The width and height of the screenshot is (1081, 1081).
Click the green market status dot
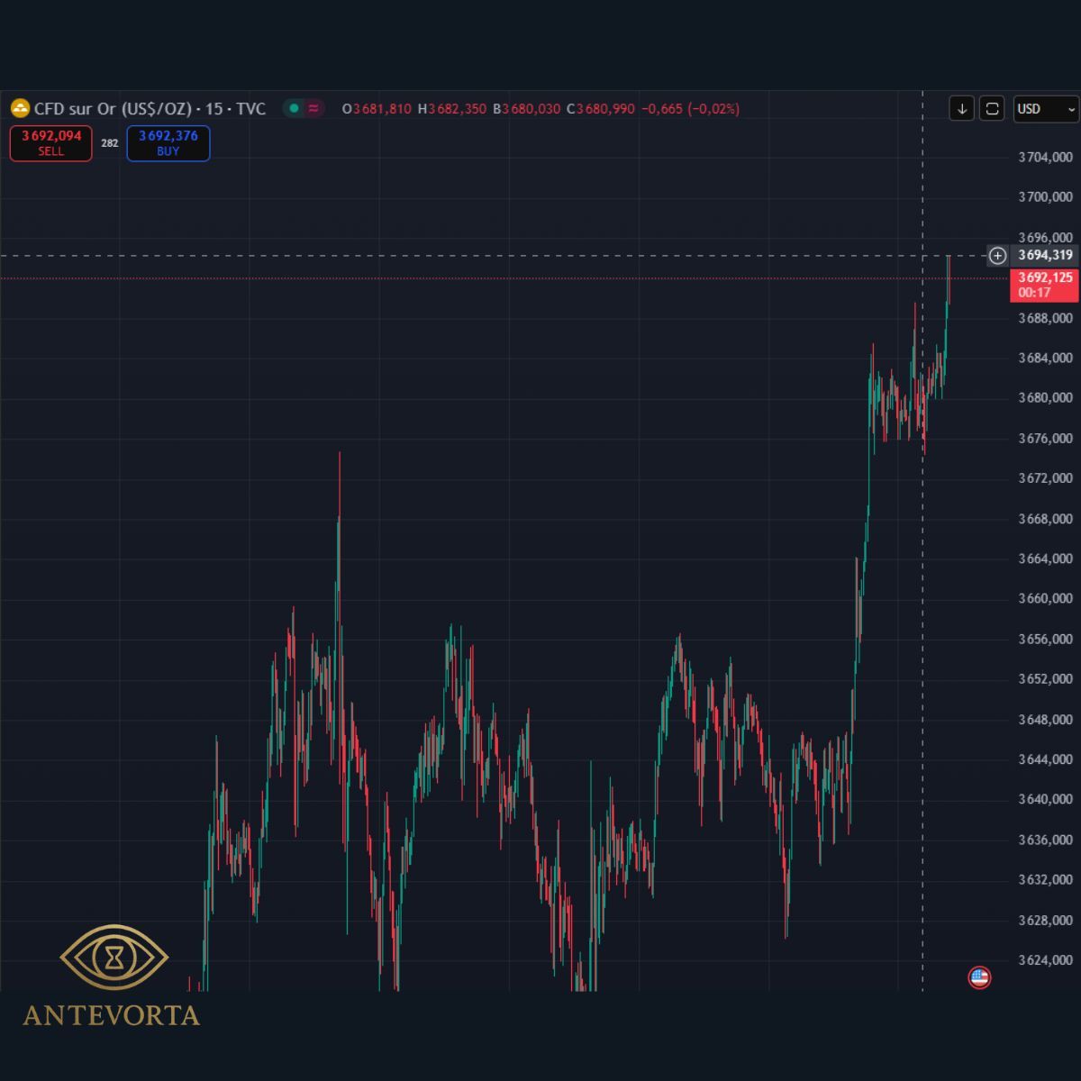(294, 108)
